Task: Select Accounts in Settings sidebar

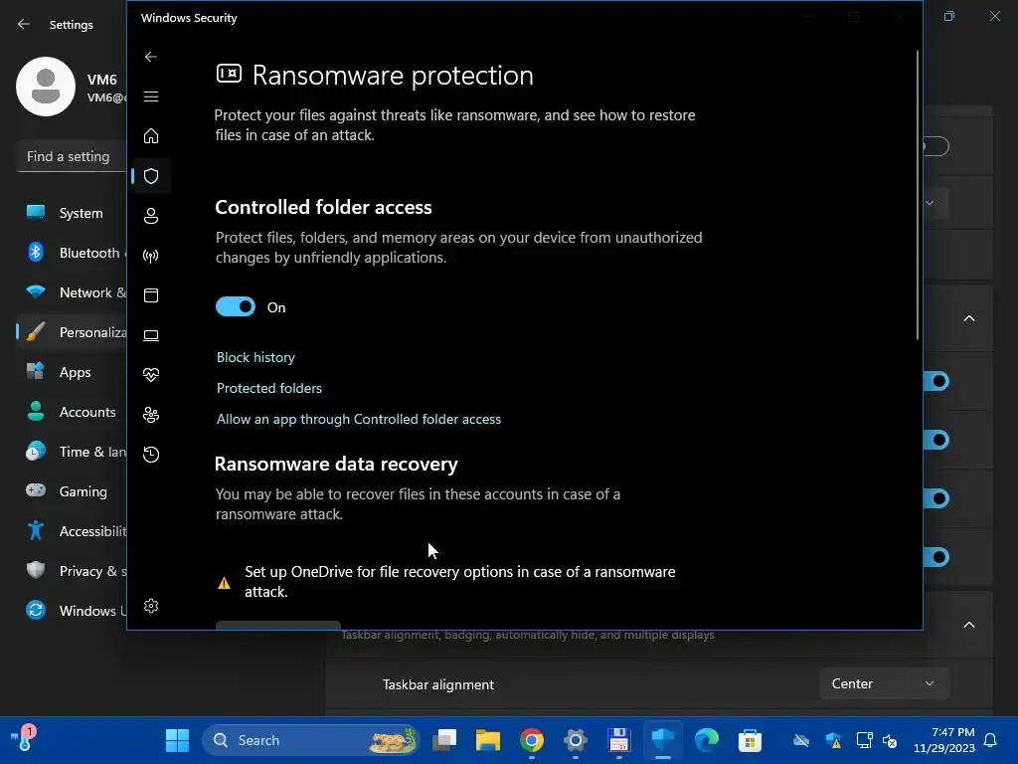Action: (72, 412)
